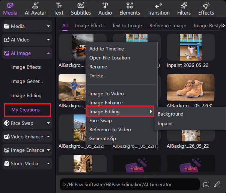Select the blonde woman street thumbnail
The image size is (226, 193).
click(x=83, y=163)
